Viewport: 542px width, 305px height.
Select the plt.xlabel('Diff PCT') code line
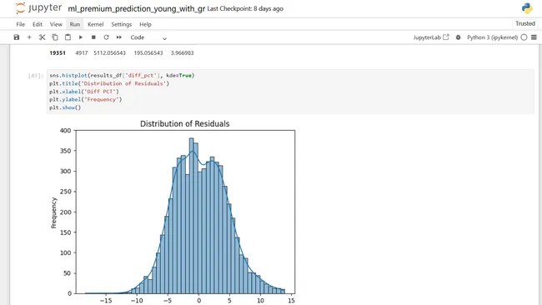(x=84, y=91)
